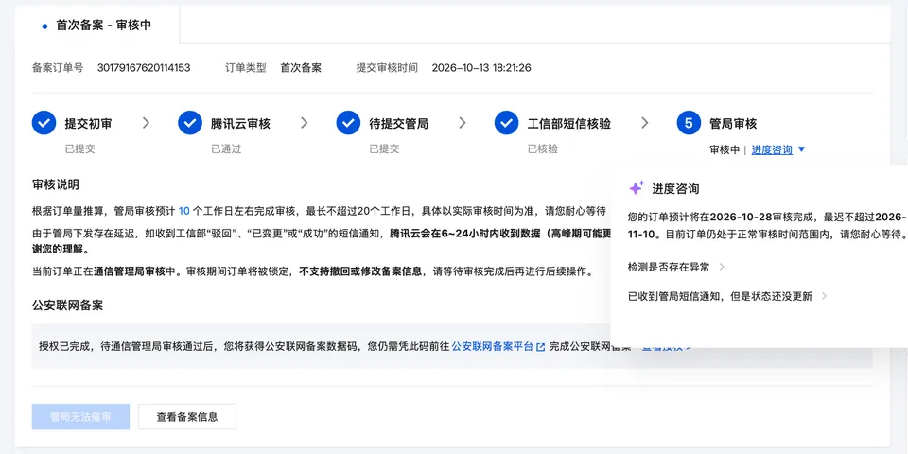Screen dimensions: 908x454
Task: Click the 公安联网备案 heading
Action: tap(68, 306)
